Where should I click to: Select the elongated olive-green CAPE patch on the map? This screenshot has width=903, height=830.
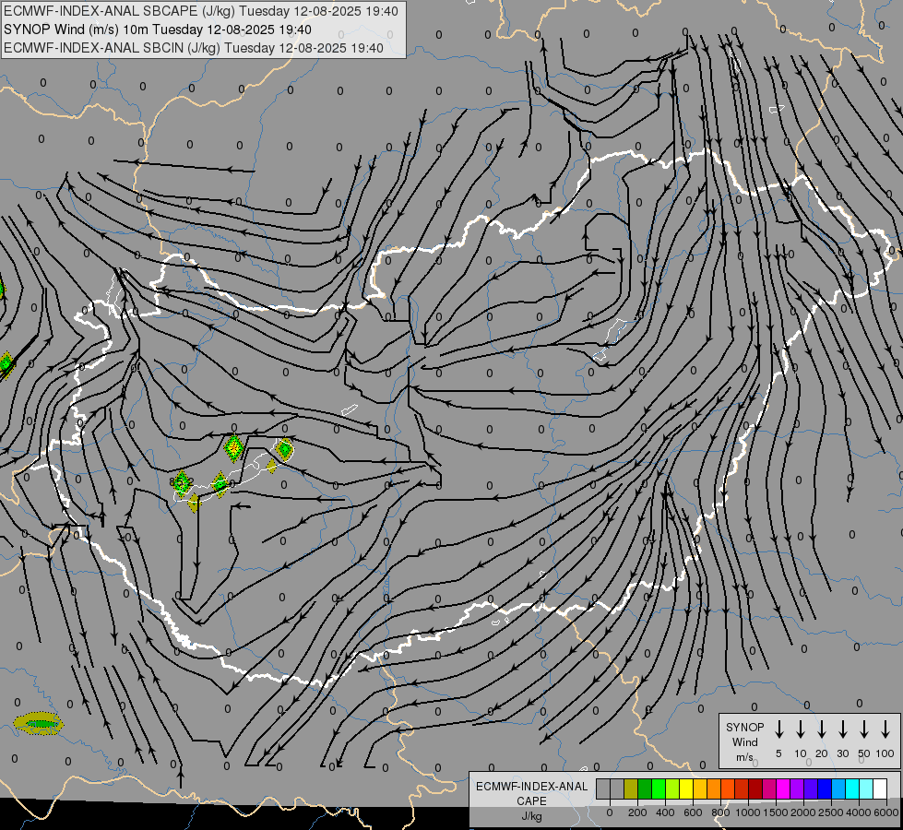[38, 723]
